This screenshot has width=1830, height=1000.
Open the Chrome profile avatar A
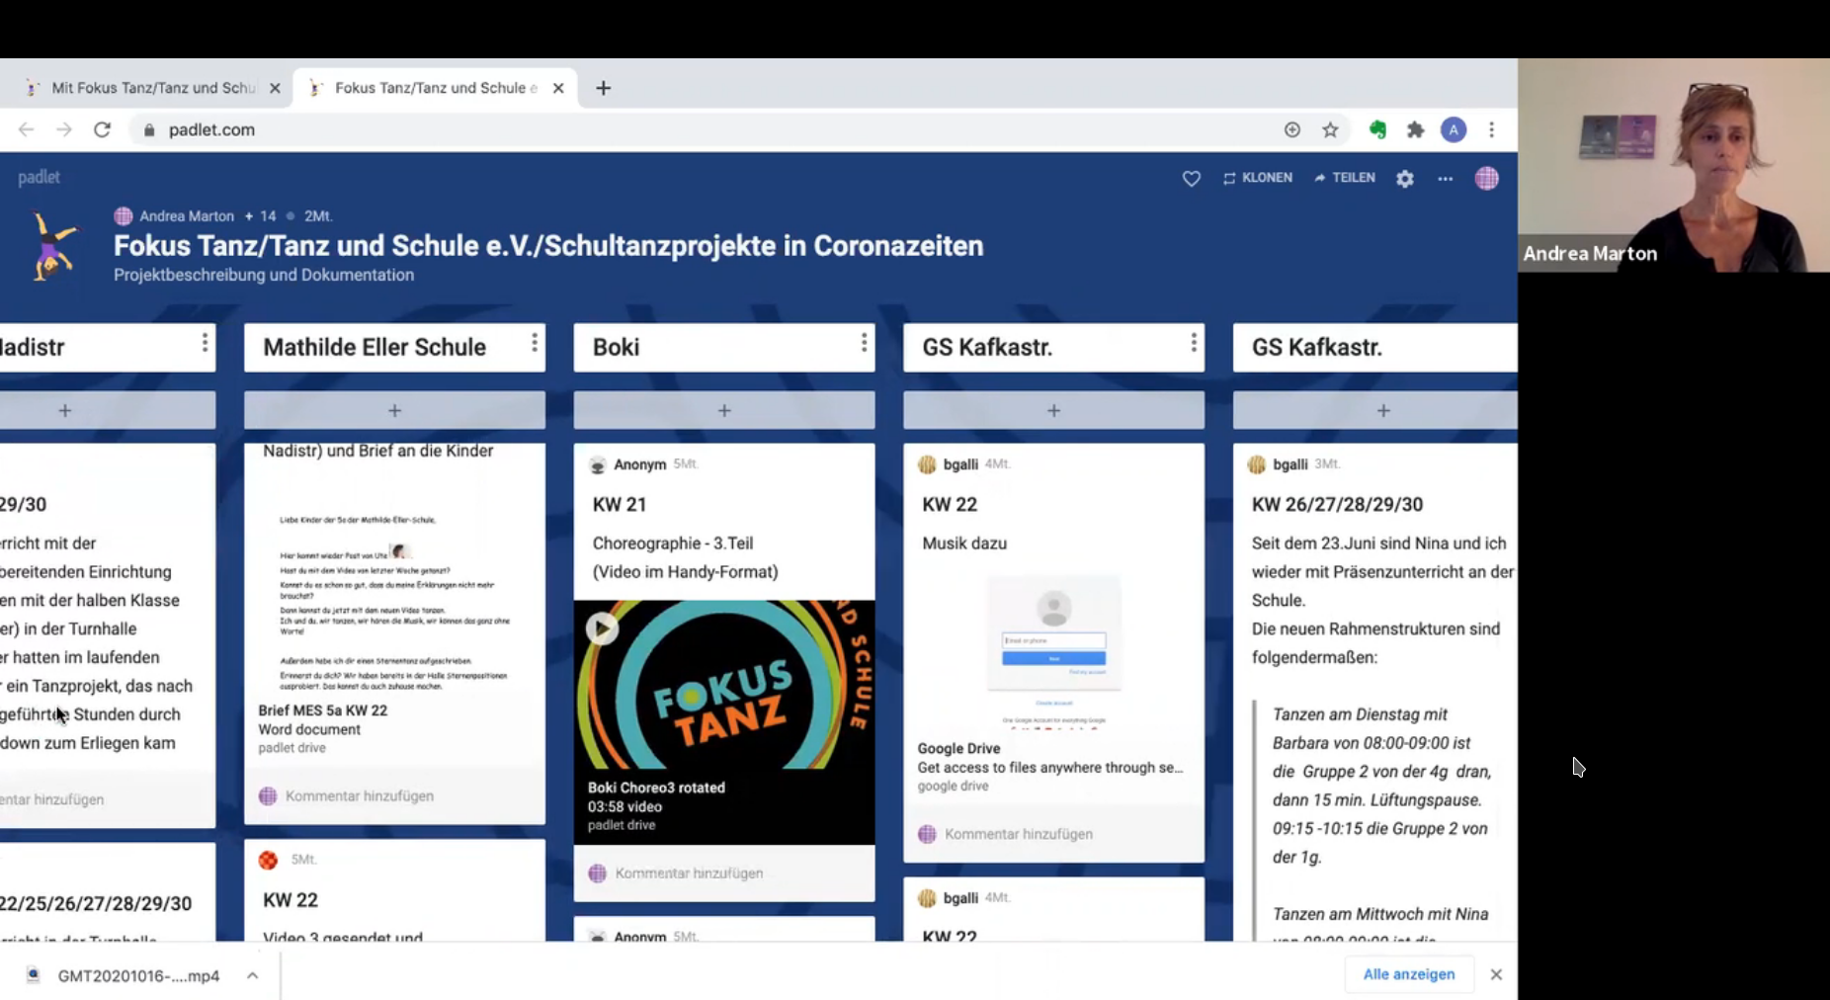pyautogui.click(x=1453, y=129)
